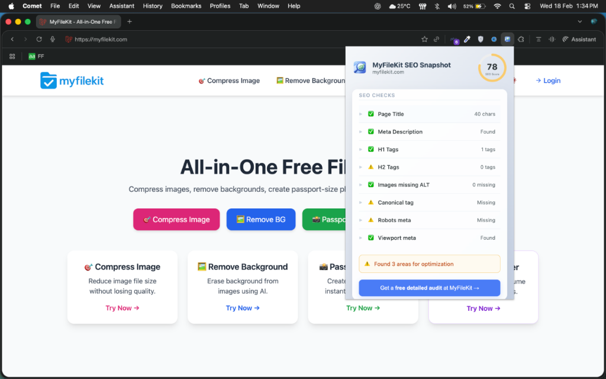Screen dimensions: 606x379
Task: Open Login link on the webpage
Action: (547, 81)
